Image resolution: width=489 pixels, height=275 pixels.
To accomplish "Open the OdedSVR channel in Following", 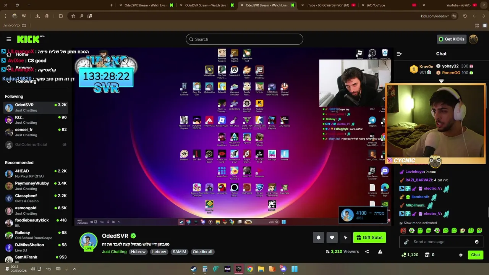I will [36, 107].
